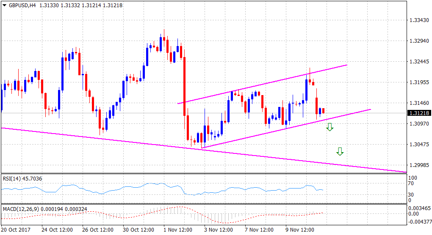This screenshot has width=432, height=235.
Task: Select the 9 Nov 12:00 time label
Action: click(299, 230)
